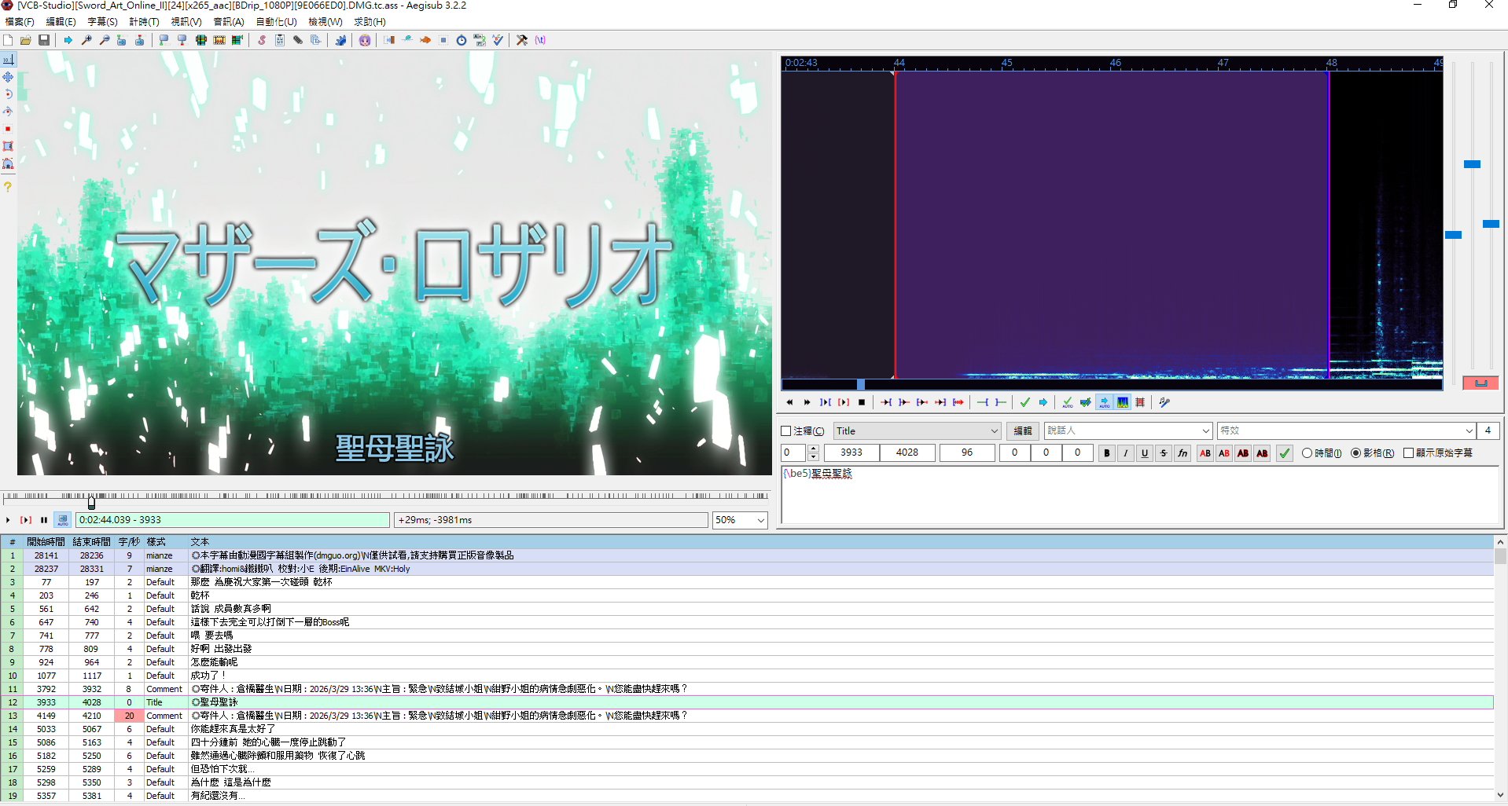This screenshot has width=1508, height=806.
Task: Open the 音訊(A) audio menu
Action: (x=229, y=22)
